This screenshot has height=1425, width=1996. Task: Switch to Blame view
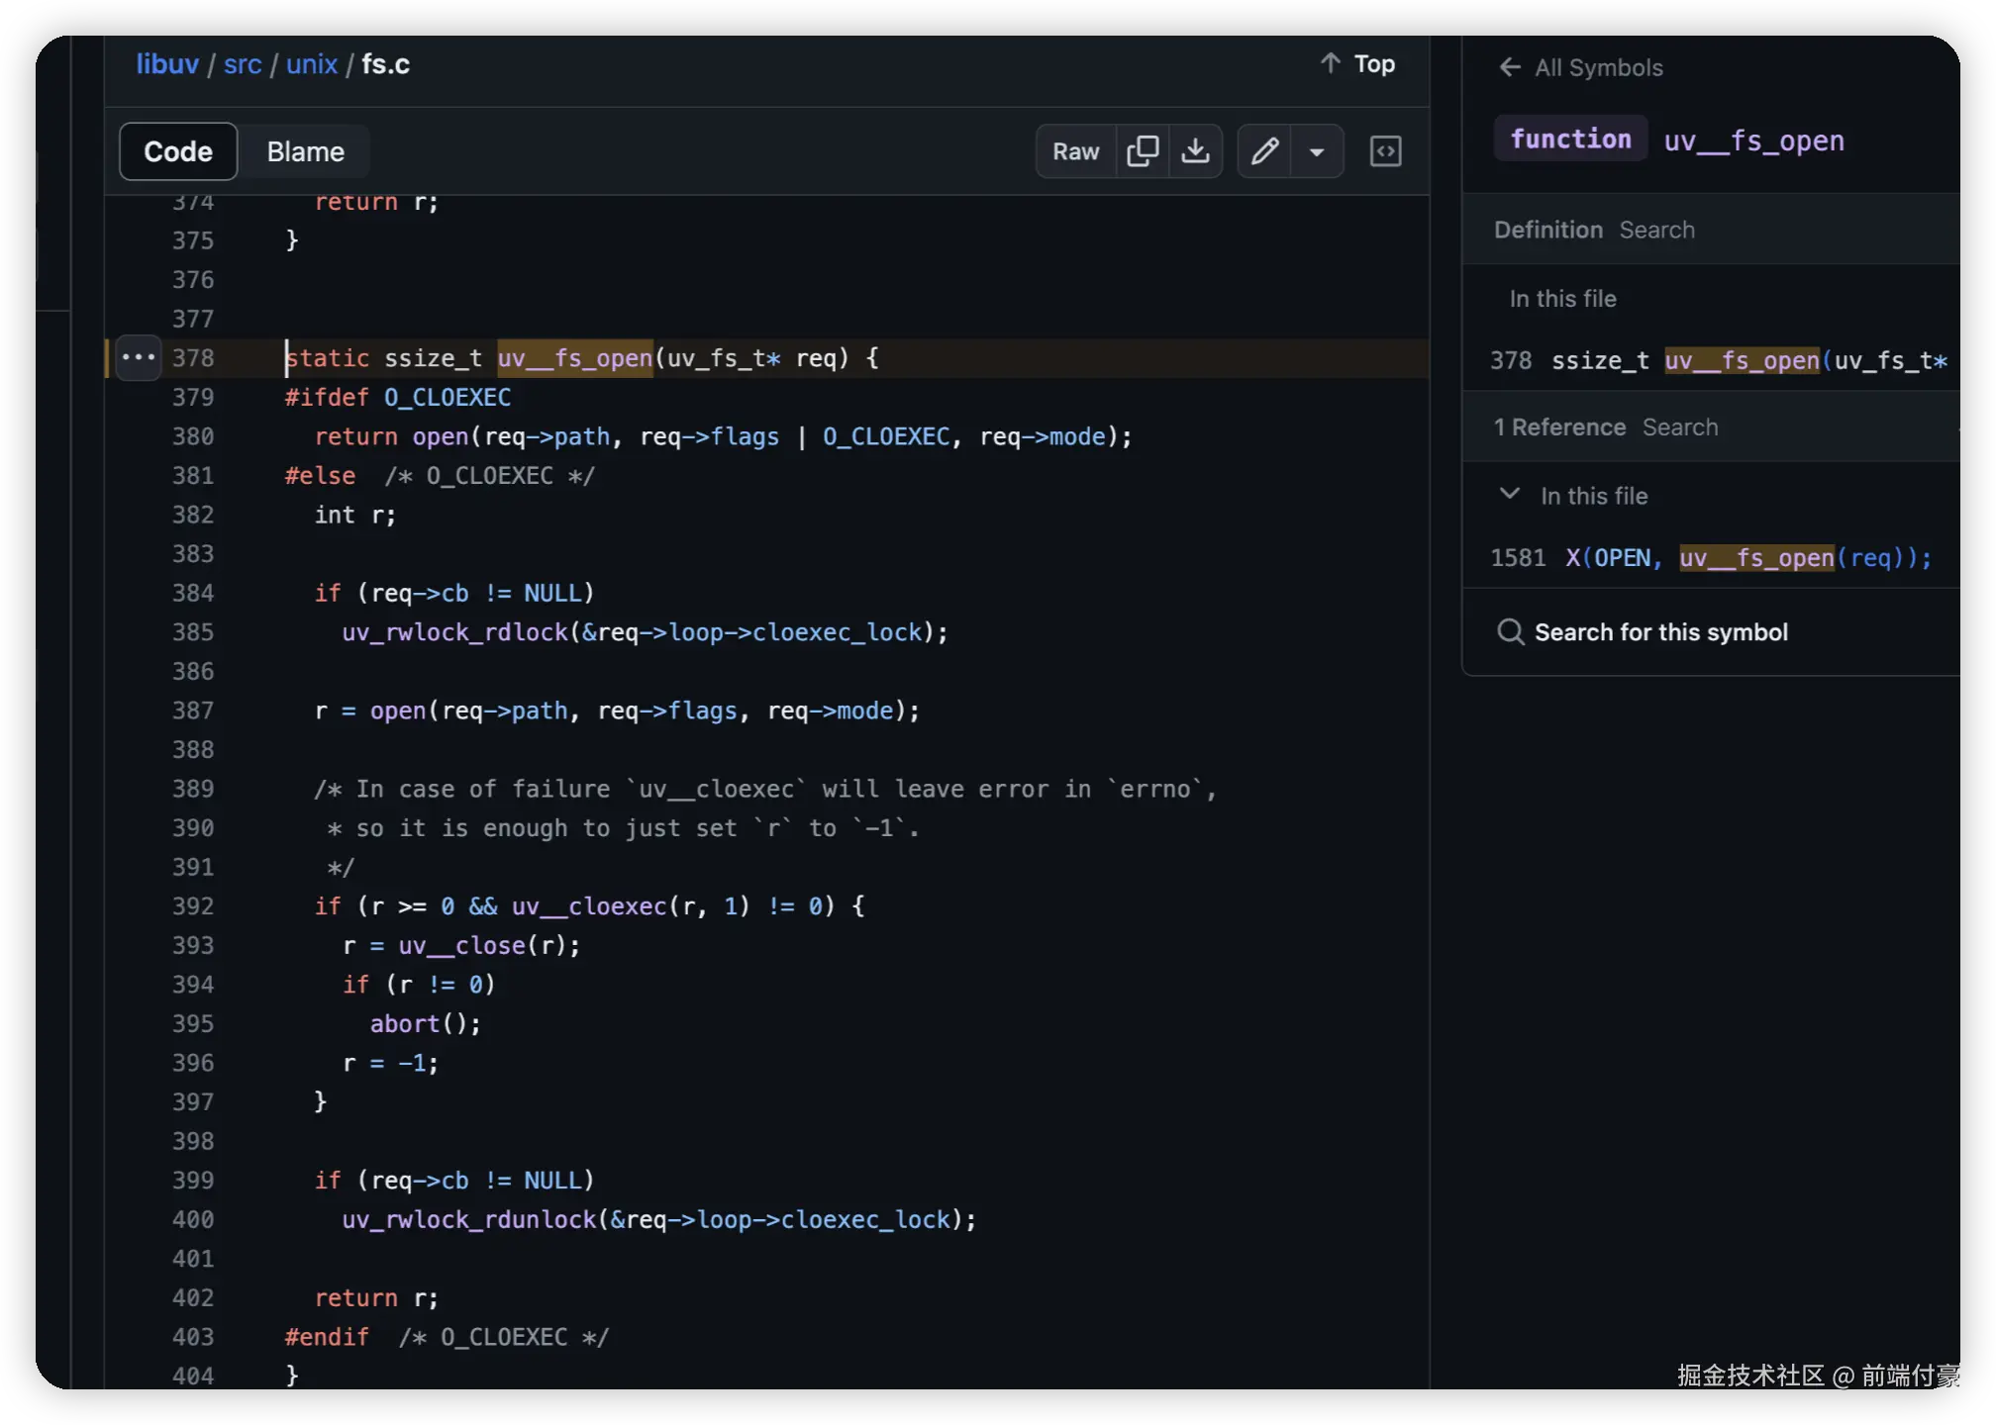click(305, 151)
